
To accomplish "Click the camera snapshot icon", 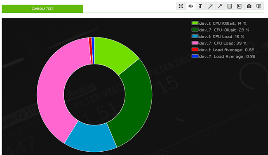I will pos(249,6).
